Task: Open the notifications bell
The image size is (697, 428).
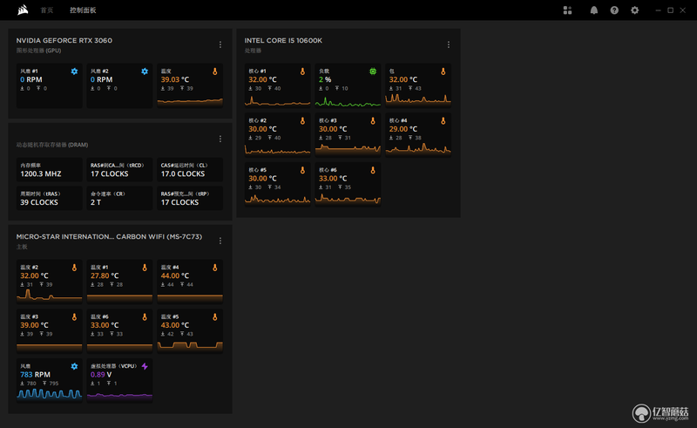Action: 594,10
